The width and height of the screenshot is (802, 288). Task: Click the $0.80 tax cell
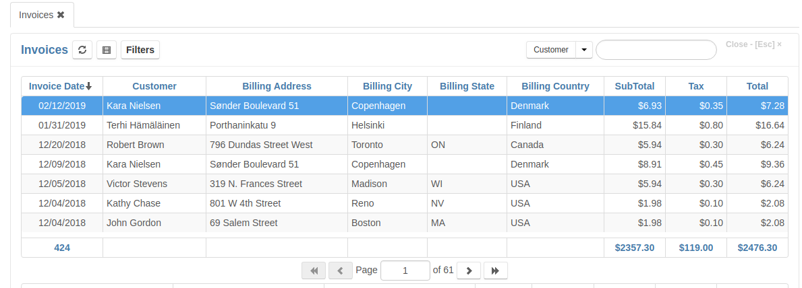tap(696, 125)
